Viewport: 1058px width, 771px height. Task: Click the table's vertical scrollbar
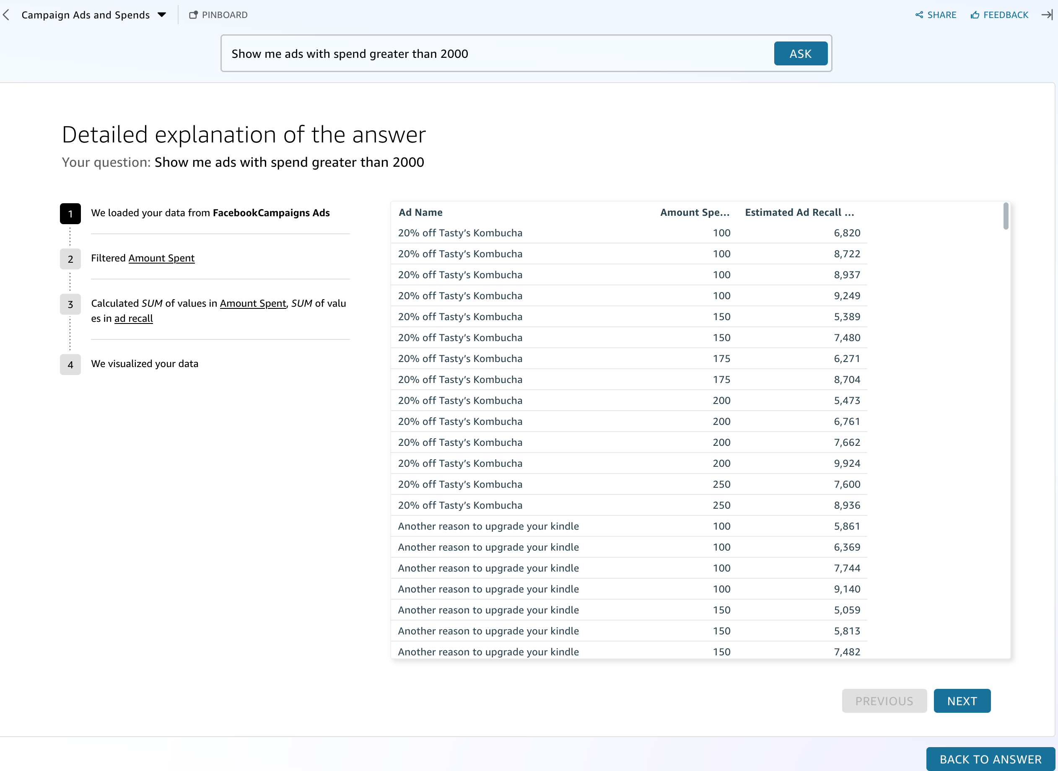[1005, 217]
